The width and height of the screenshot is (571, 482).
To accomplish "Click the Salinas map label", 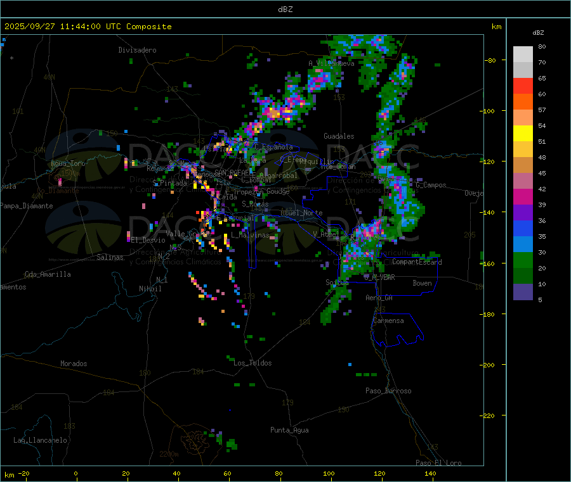I will pos(110,257).
